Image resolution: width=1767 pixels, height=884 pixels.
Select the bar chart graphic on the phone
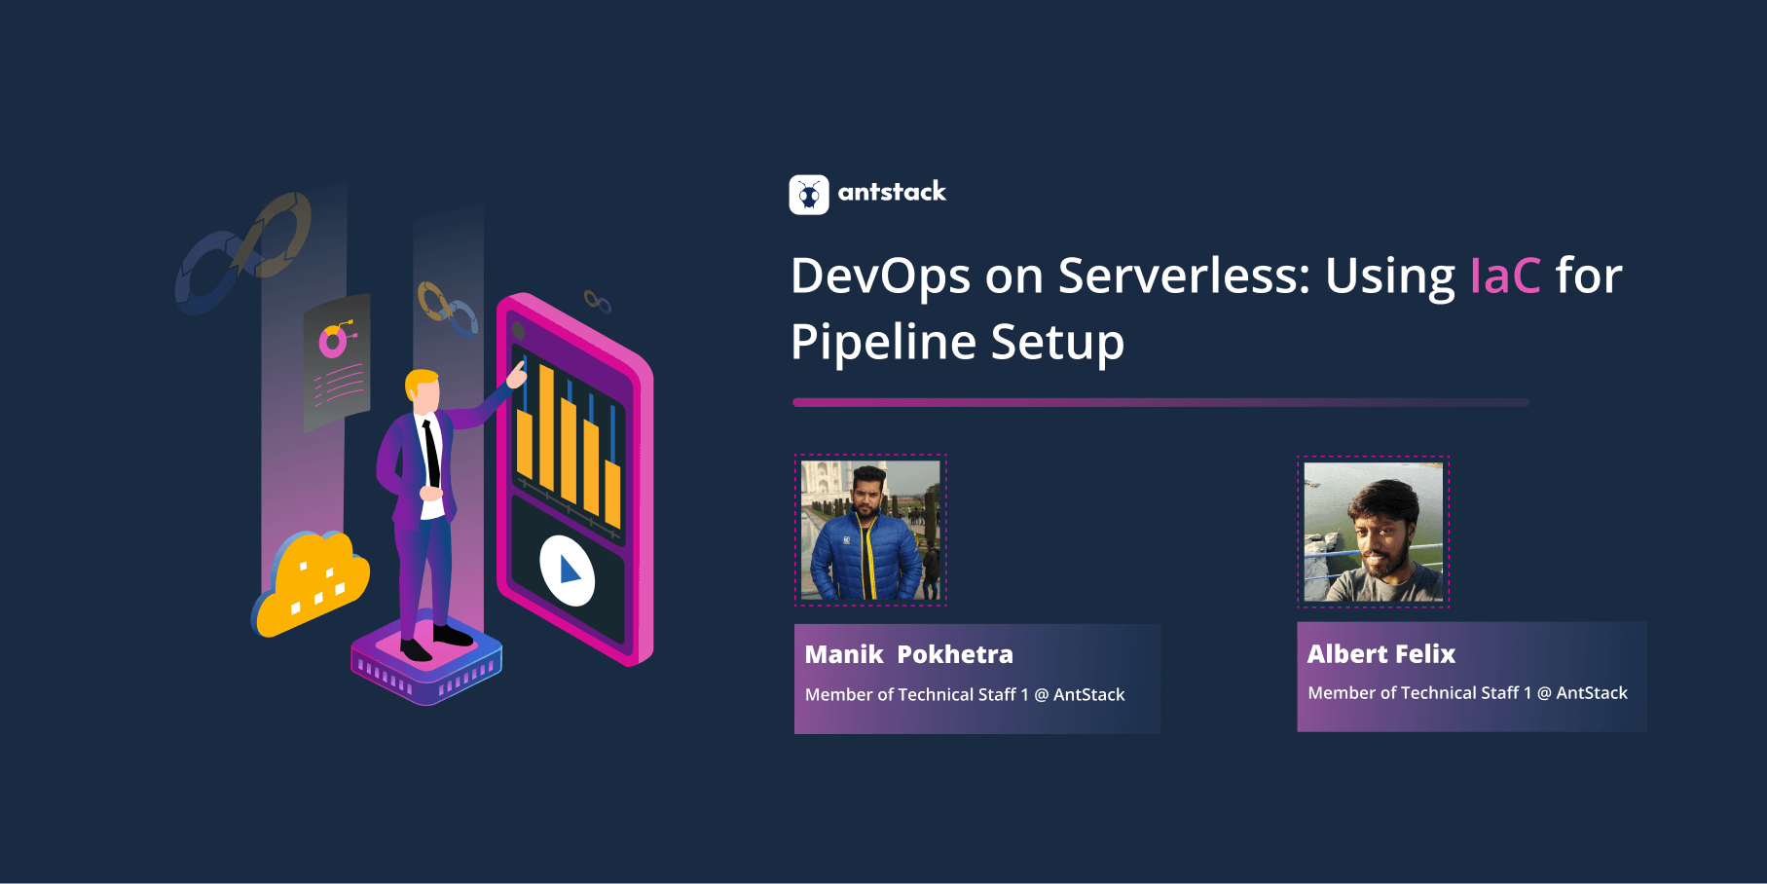pyautogui.click(x=570, y=438)
